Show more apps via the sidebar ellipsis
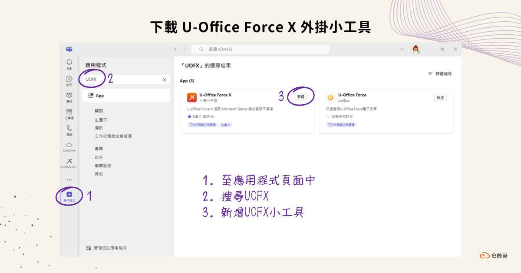 tap(69, 180)
